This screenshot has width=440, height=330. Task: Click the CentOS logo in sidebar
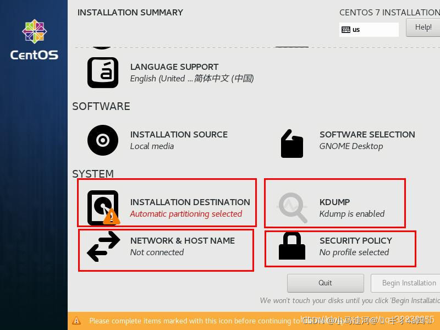(34, 40)
